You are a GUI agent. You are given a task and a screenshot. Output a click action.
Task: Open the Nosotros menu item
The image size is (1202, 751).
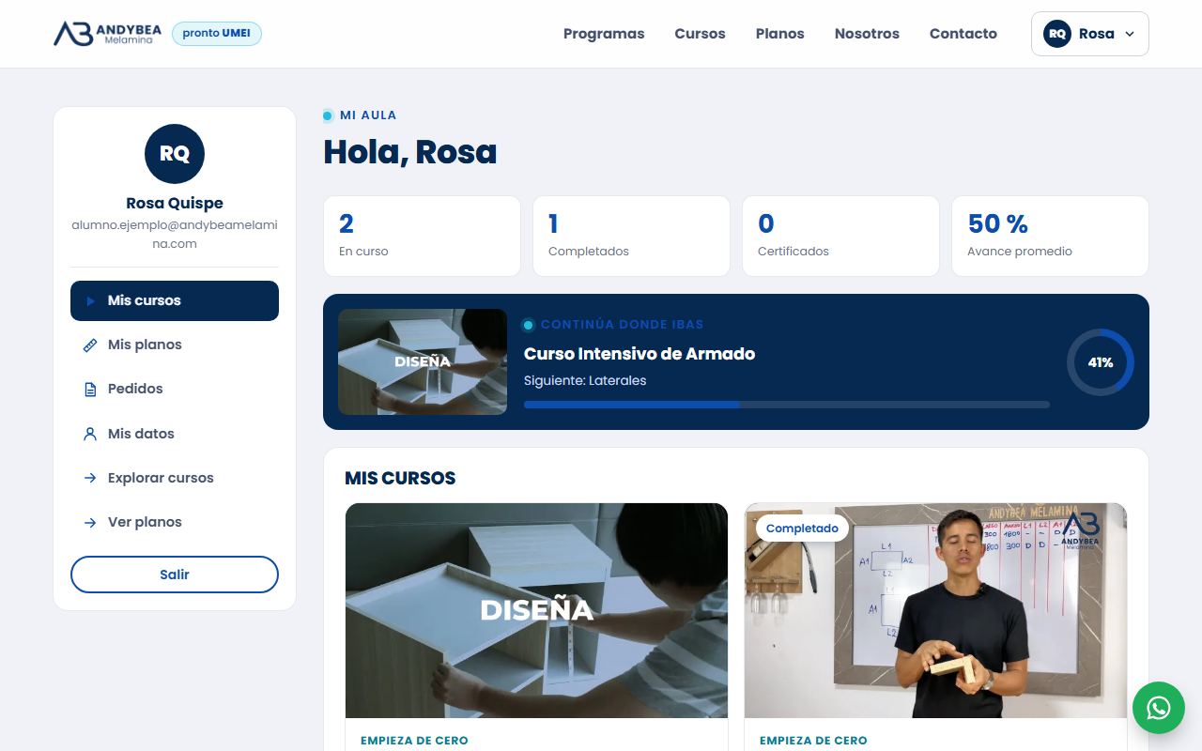pyautogui.click(x=867, y=34)
